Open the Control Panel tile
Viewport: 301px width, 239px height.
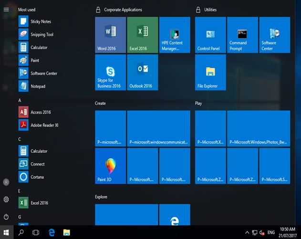tap(210, 35)
